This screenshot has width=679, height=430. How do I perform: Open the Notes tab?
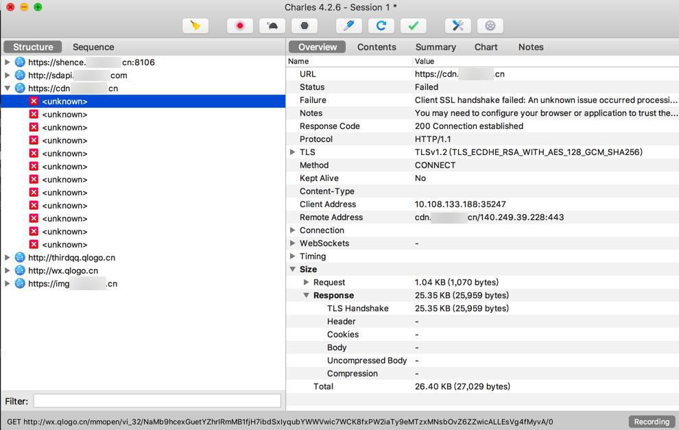(531, 47)
